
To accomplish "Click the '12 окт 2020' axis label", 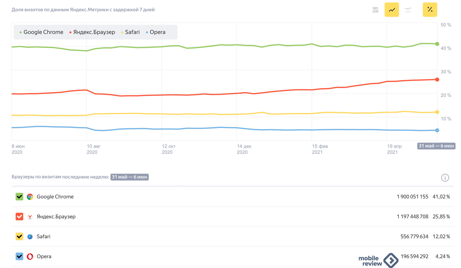I will click(x=169, y=149).
